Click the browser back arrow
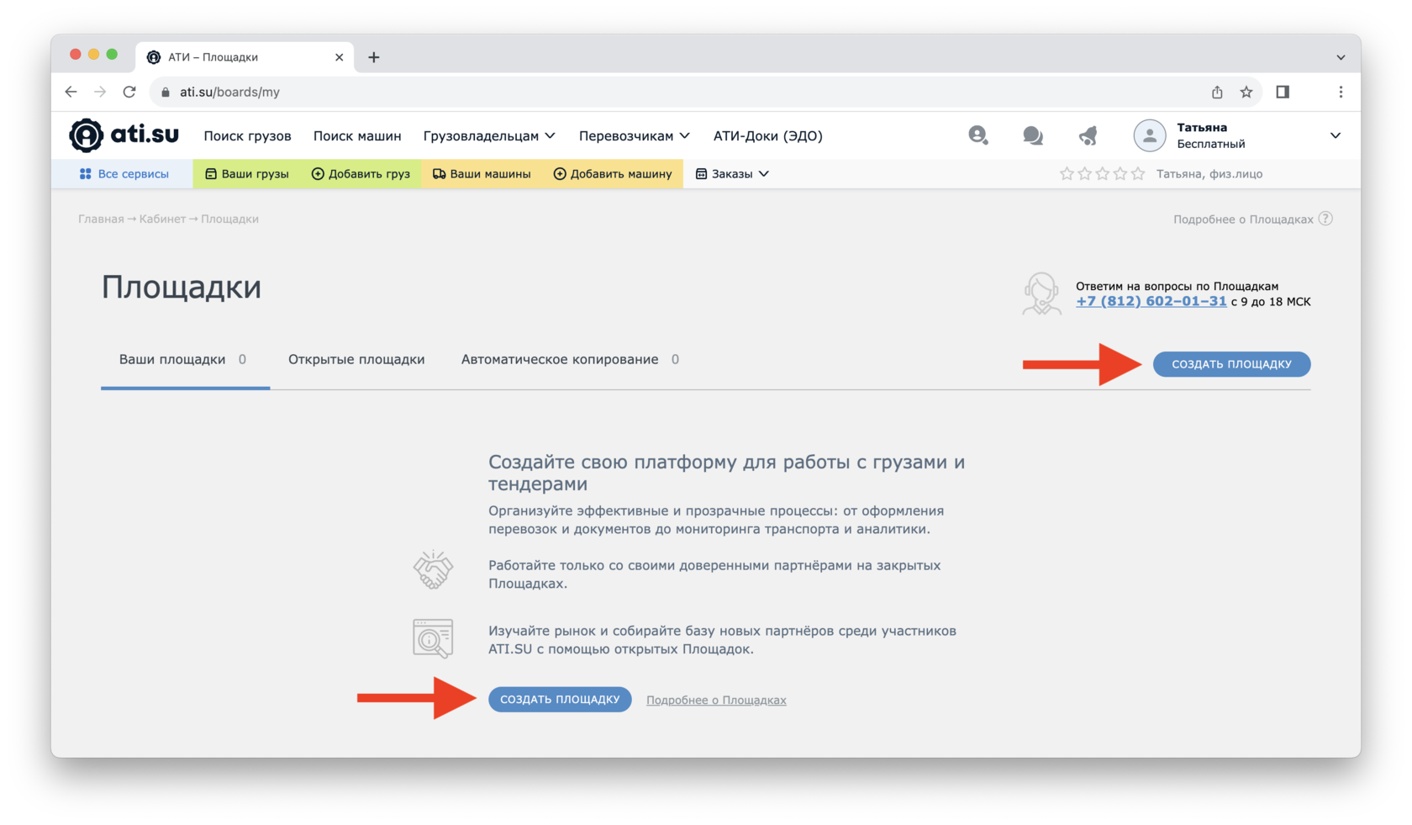The height and width of the screenshot is (825, 1412). coord(71,92)
